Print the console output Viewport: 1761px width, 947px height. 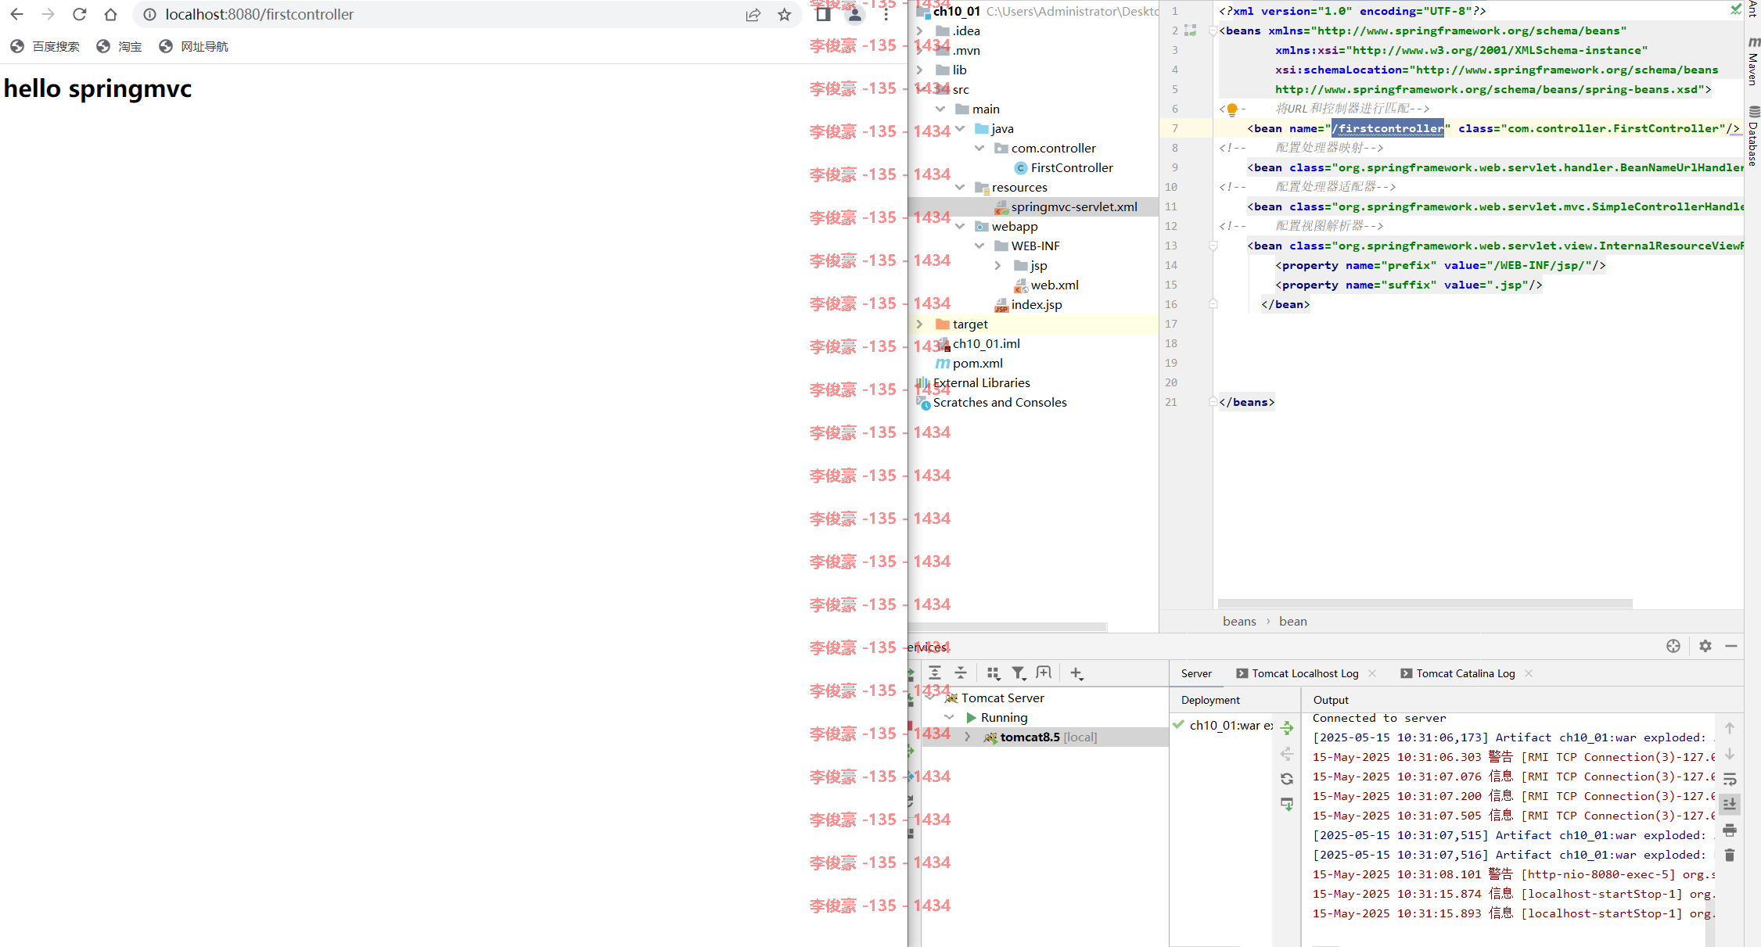1730,830
